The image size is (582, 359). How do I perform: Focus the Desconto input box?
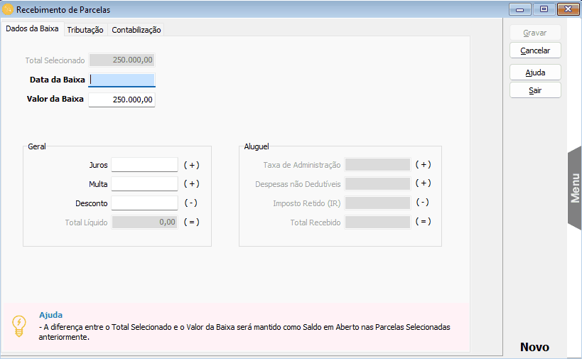point(144,203)
